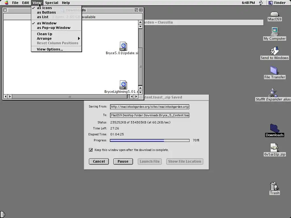Choose as Window menu item
This screenshot has height=218, width=291.
(x=57, y=23)
